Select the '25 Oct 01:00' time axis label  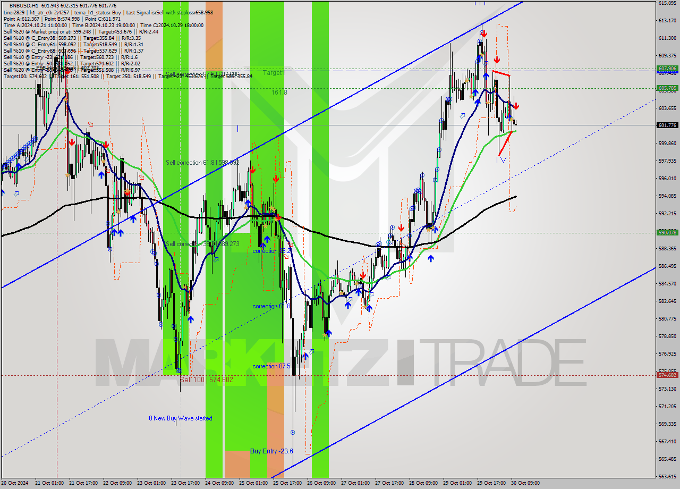(253, 484)
